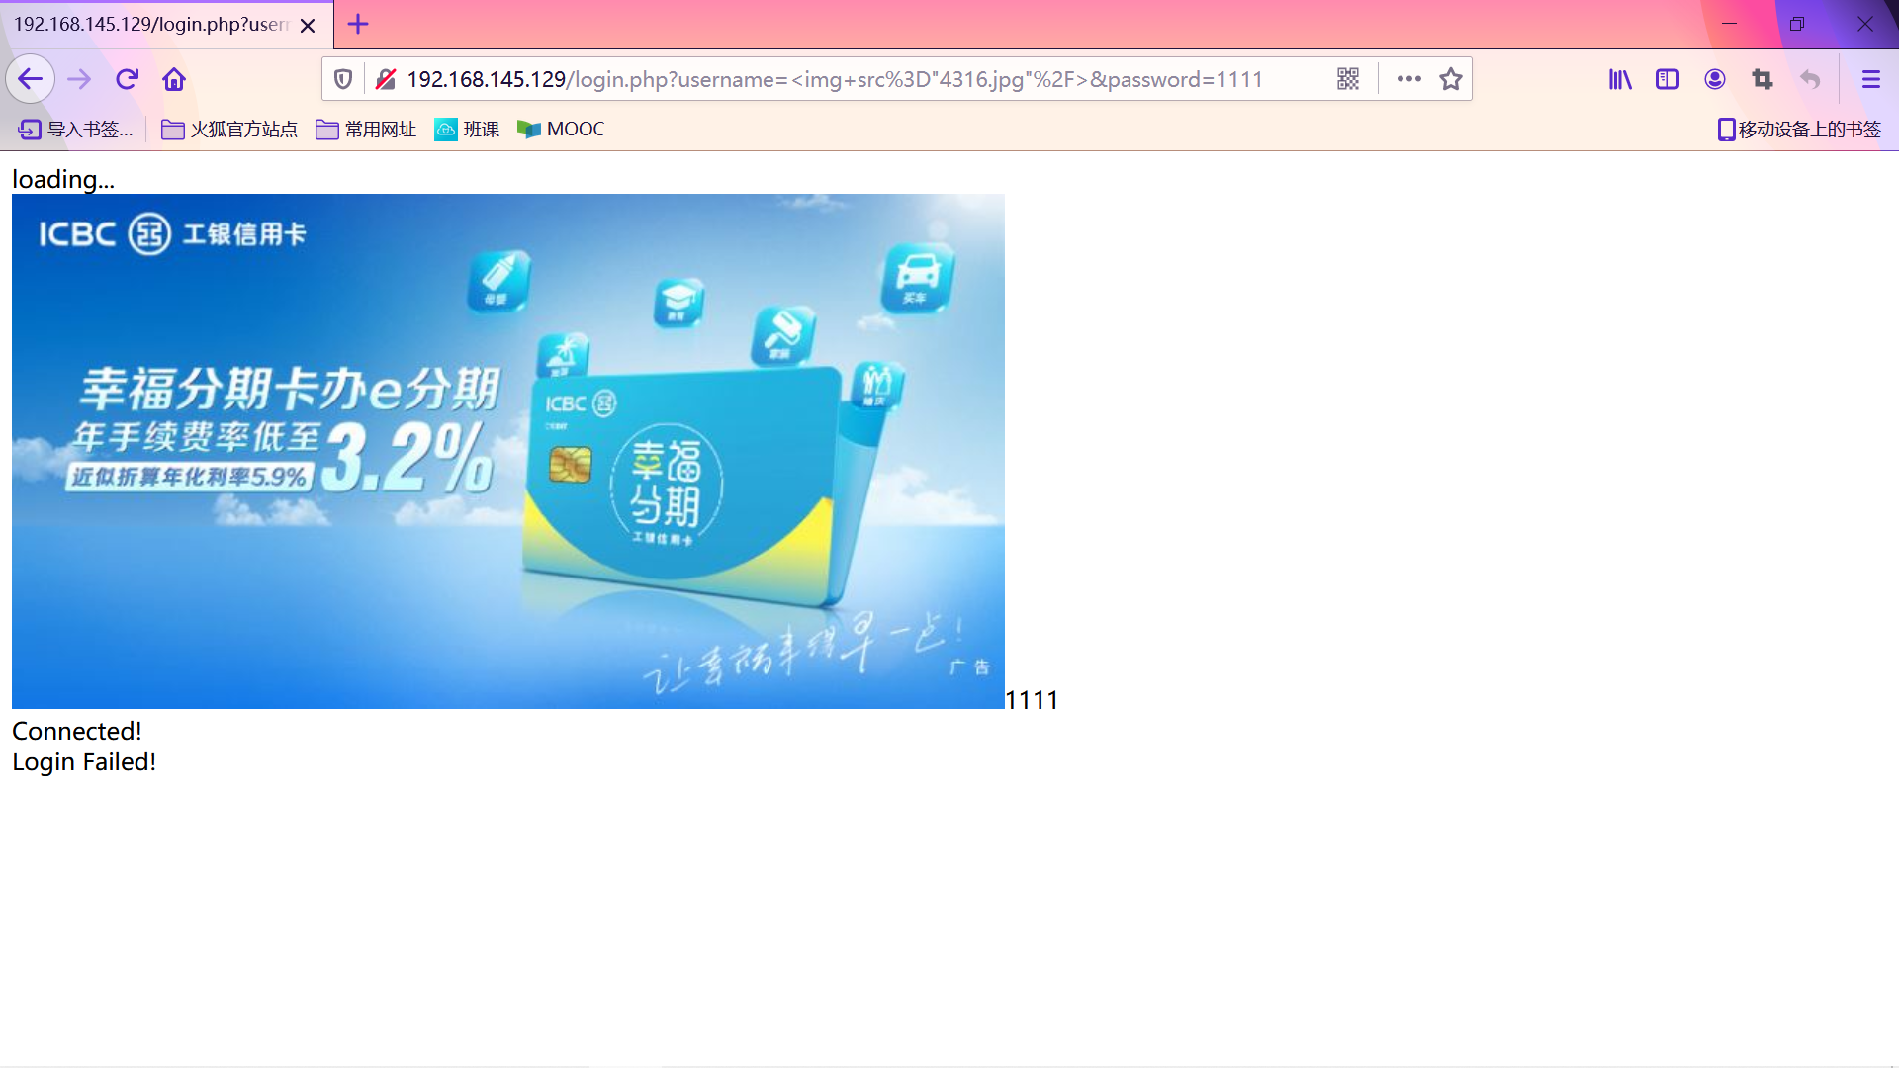Close the login.php browser tab
The width and height of the screenshot is (1899, 1068).
point(308,26)
